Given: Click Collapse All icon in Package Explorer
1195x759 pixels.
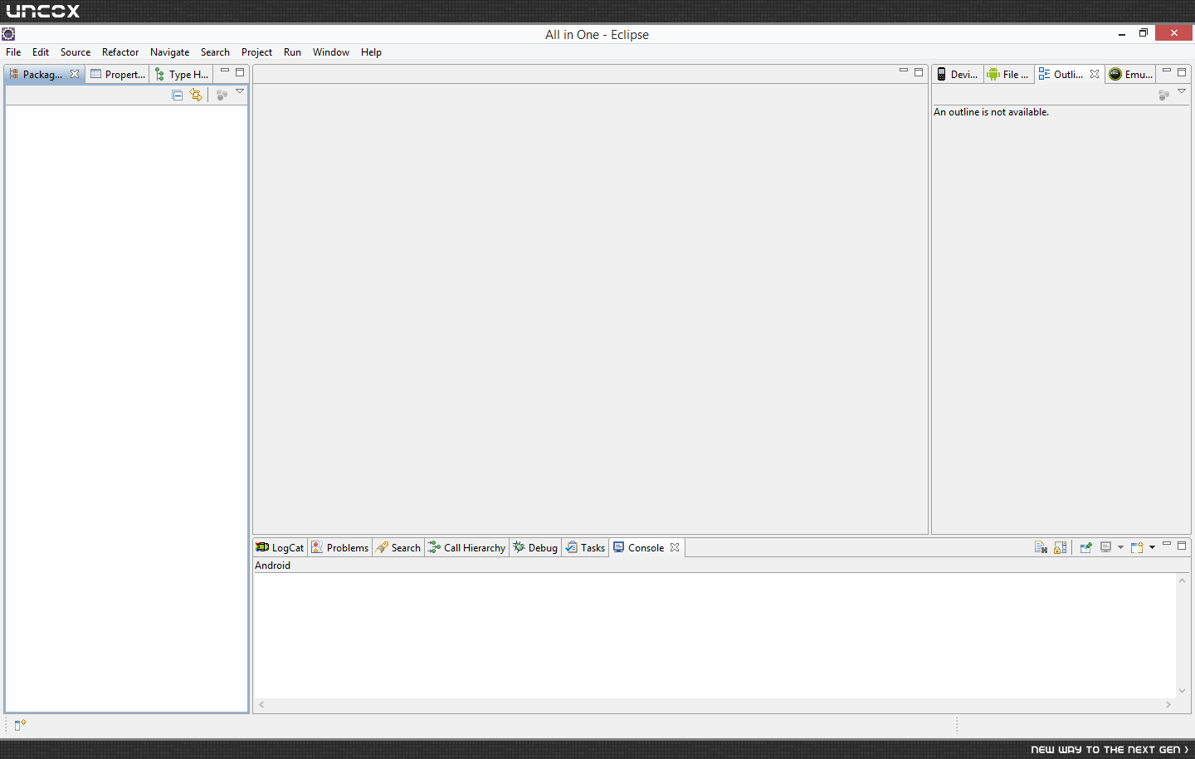Looking at the screenshot, I should tap(178, 95).
